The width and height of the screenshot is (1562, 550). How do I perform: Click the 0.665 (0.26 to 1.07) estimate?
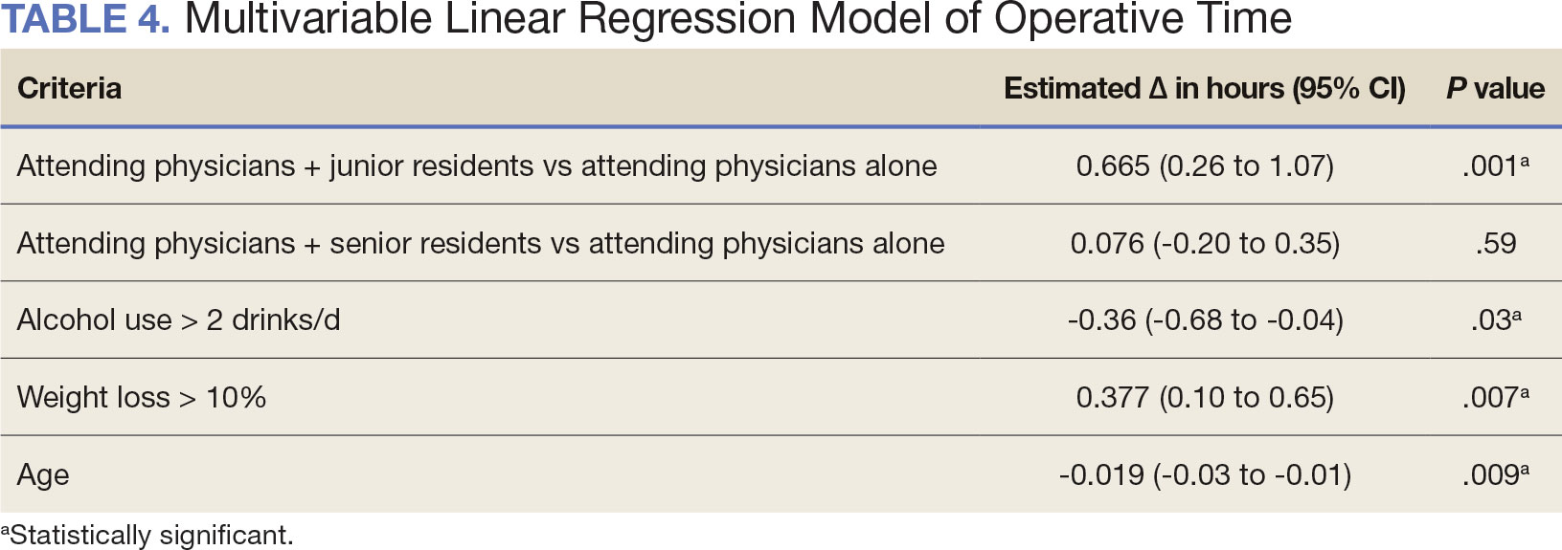click(1205, 166)
